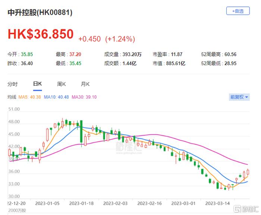Click the 30.00 price axis label

(x=14, y=196)
